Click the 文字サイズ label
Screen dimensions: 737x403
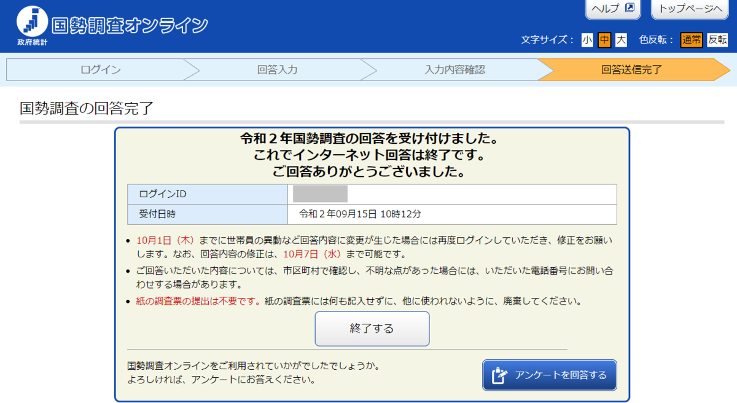click(548, 40)
